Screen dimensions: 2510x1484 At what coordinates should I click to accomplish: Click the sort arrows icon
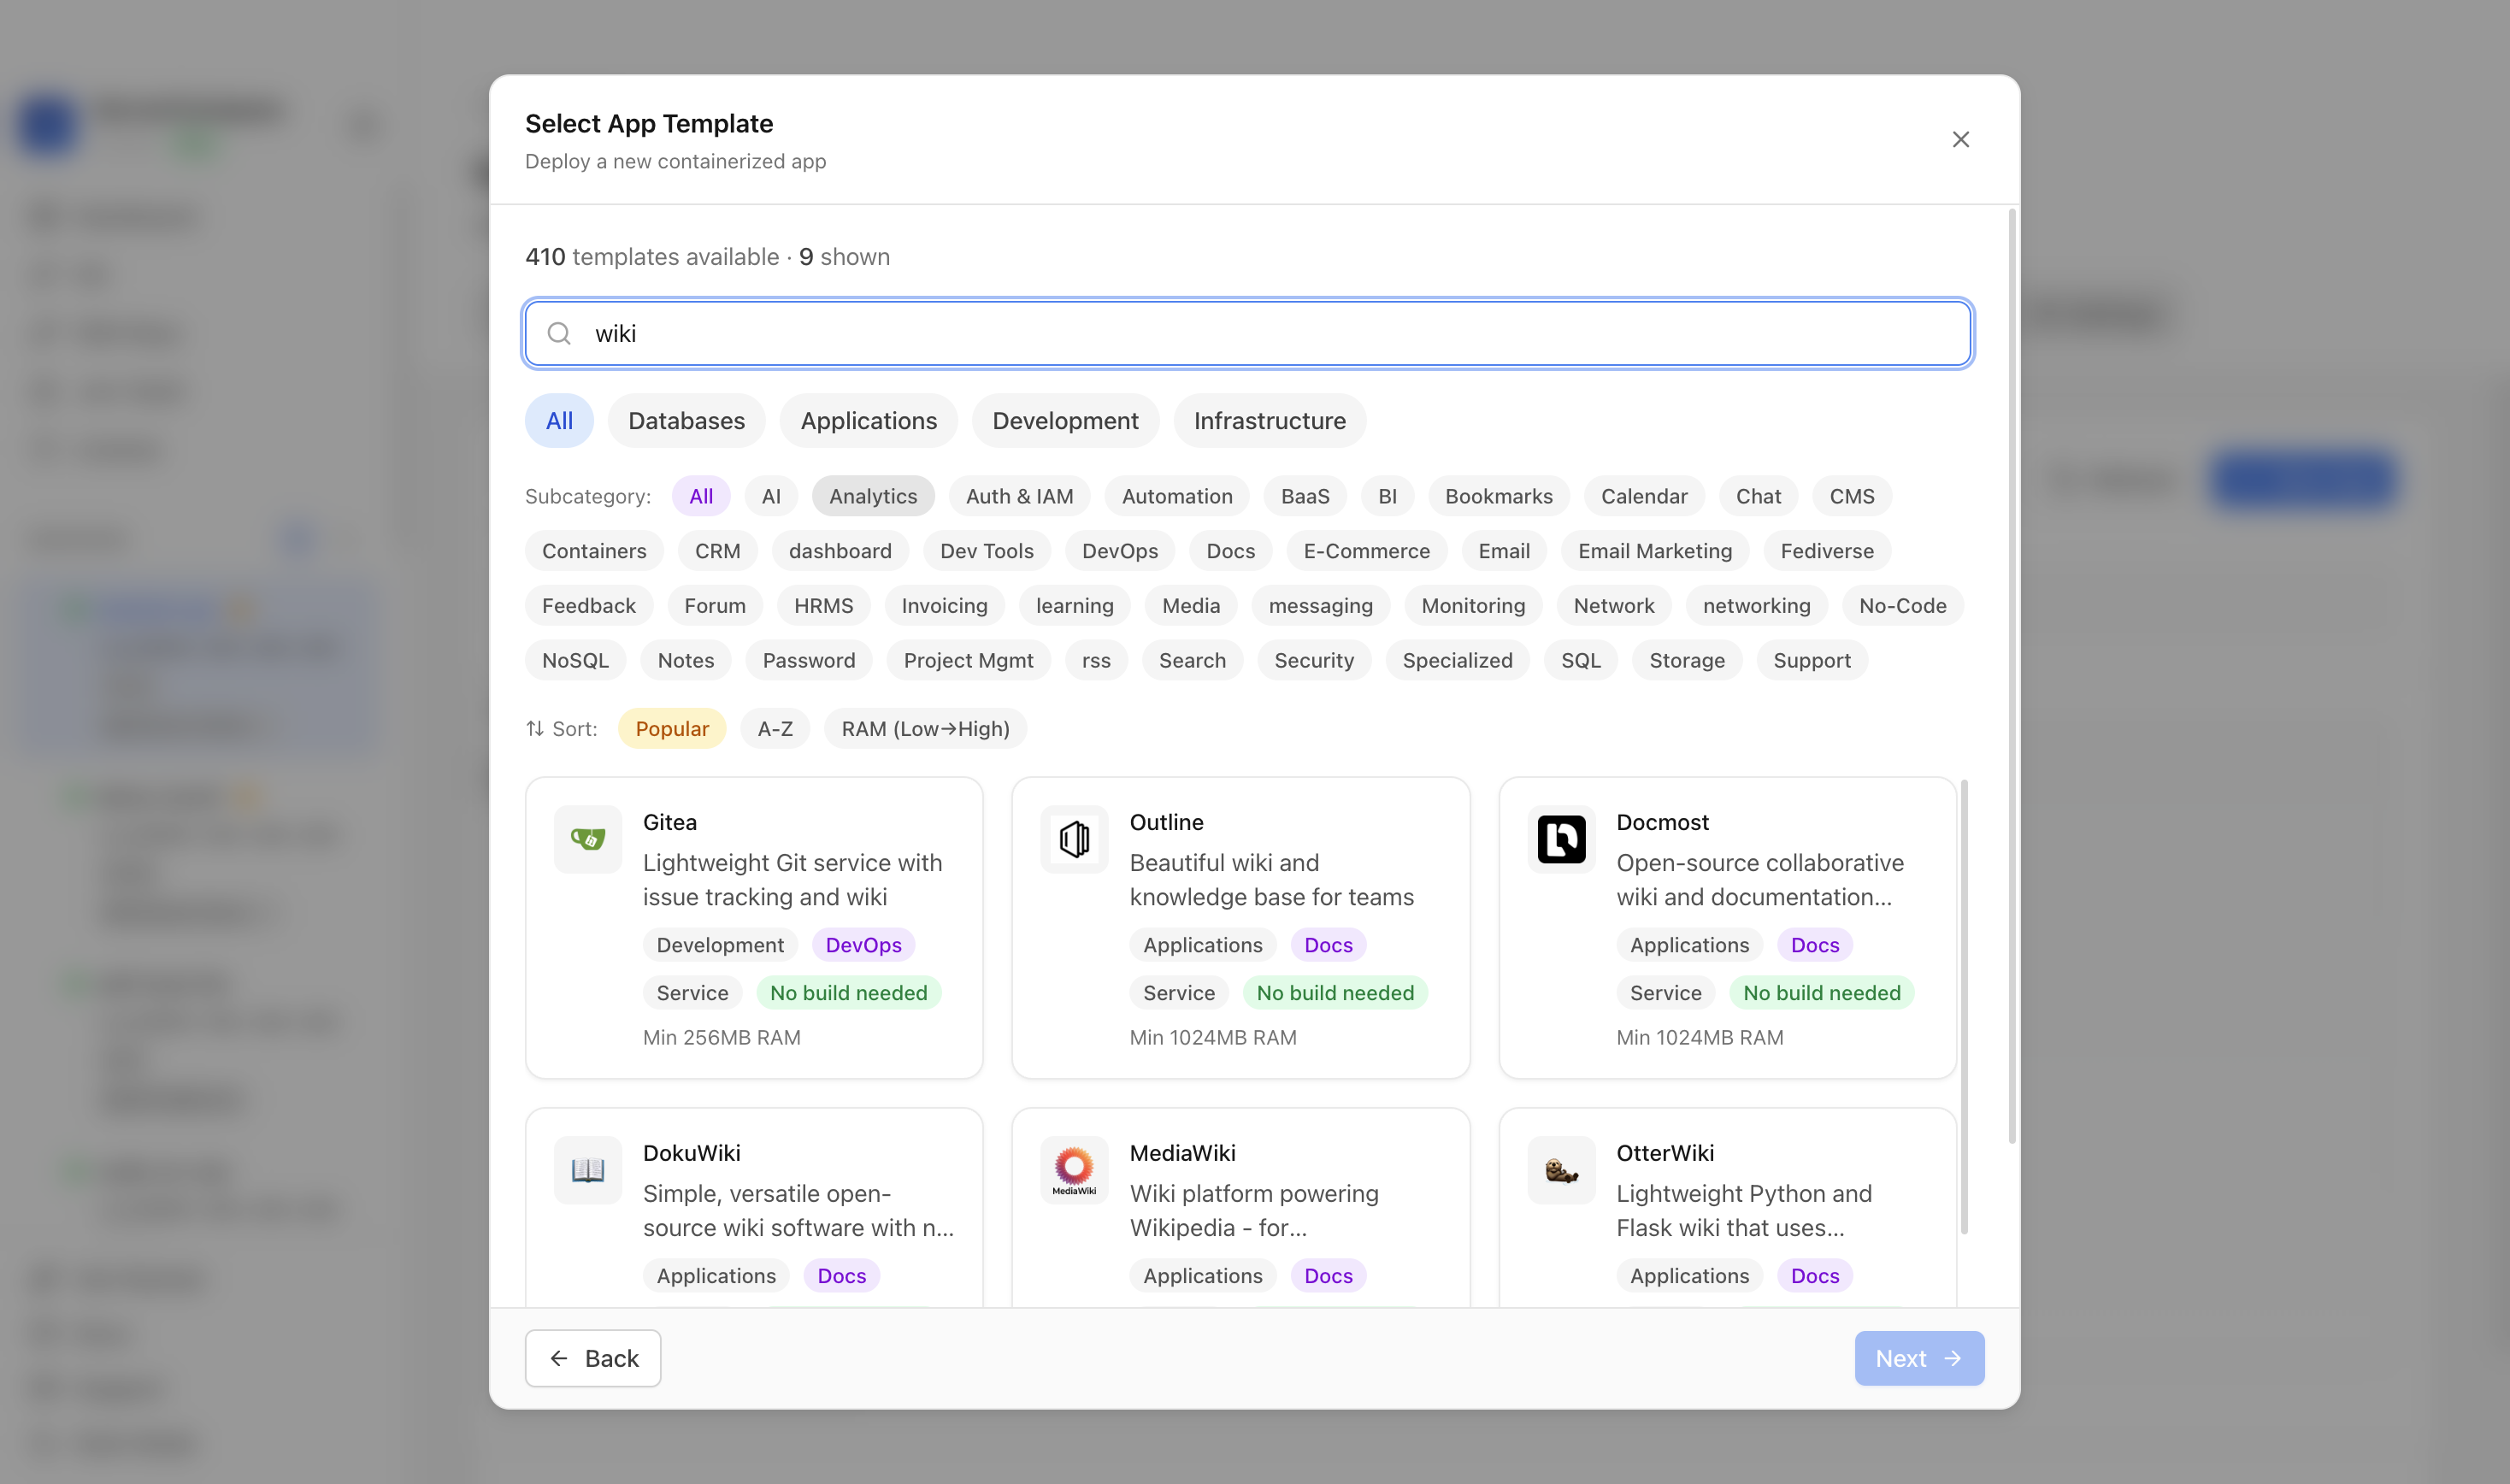[x=535, y=728]
